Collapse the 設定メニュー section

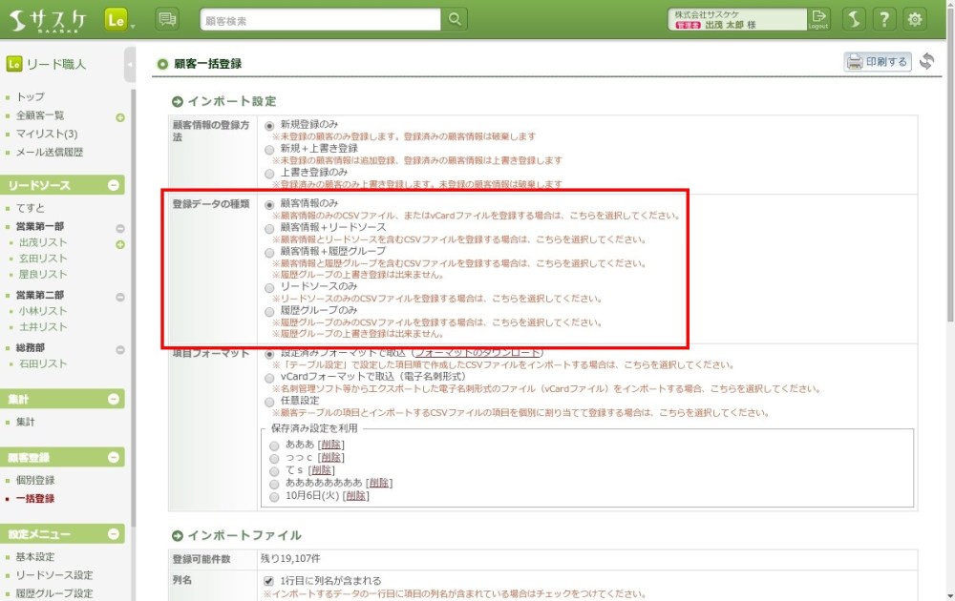click(114, 534)
